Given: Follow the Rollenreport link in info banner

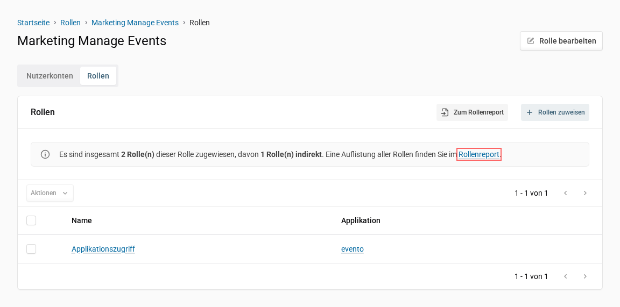Looking at the screenshot, I should [479, 154].
